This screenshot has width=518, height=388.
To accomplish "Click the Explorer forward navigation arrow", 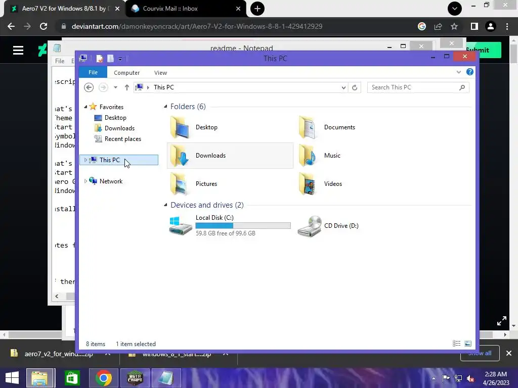I will pyautogui.click(x=103, y=87).
